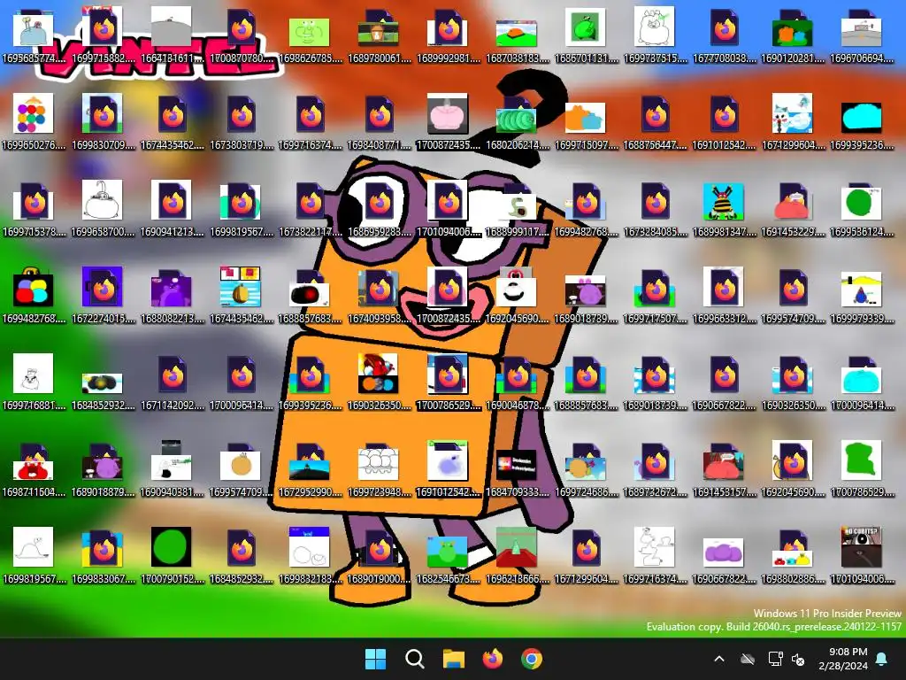Launch Firefox from the taskbar

tap(492, 659)
